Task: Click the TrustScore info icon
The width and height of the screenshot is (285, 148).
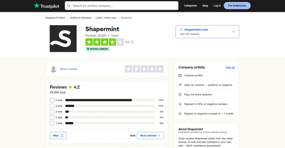Action: pos(132,42)
